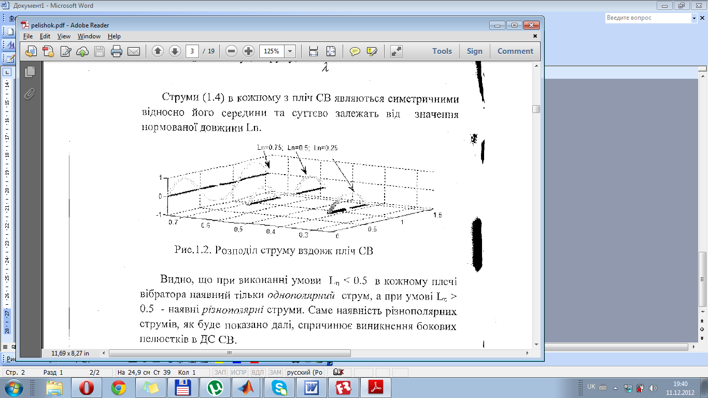Select the highlight text tool
The image size is (708, 398).
pyautogui.click(x=372, y=51)
